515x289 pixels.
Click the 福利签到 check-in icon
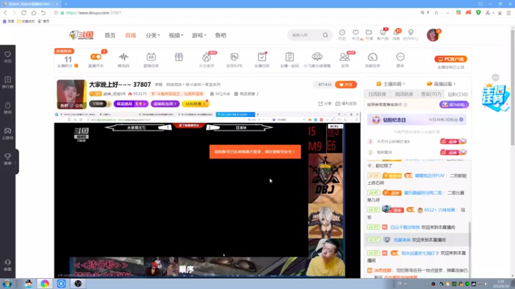click(346, 103)
